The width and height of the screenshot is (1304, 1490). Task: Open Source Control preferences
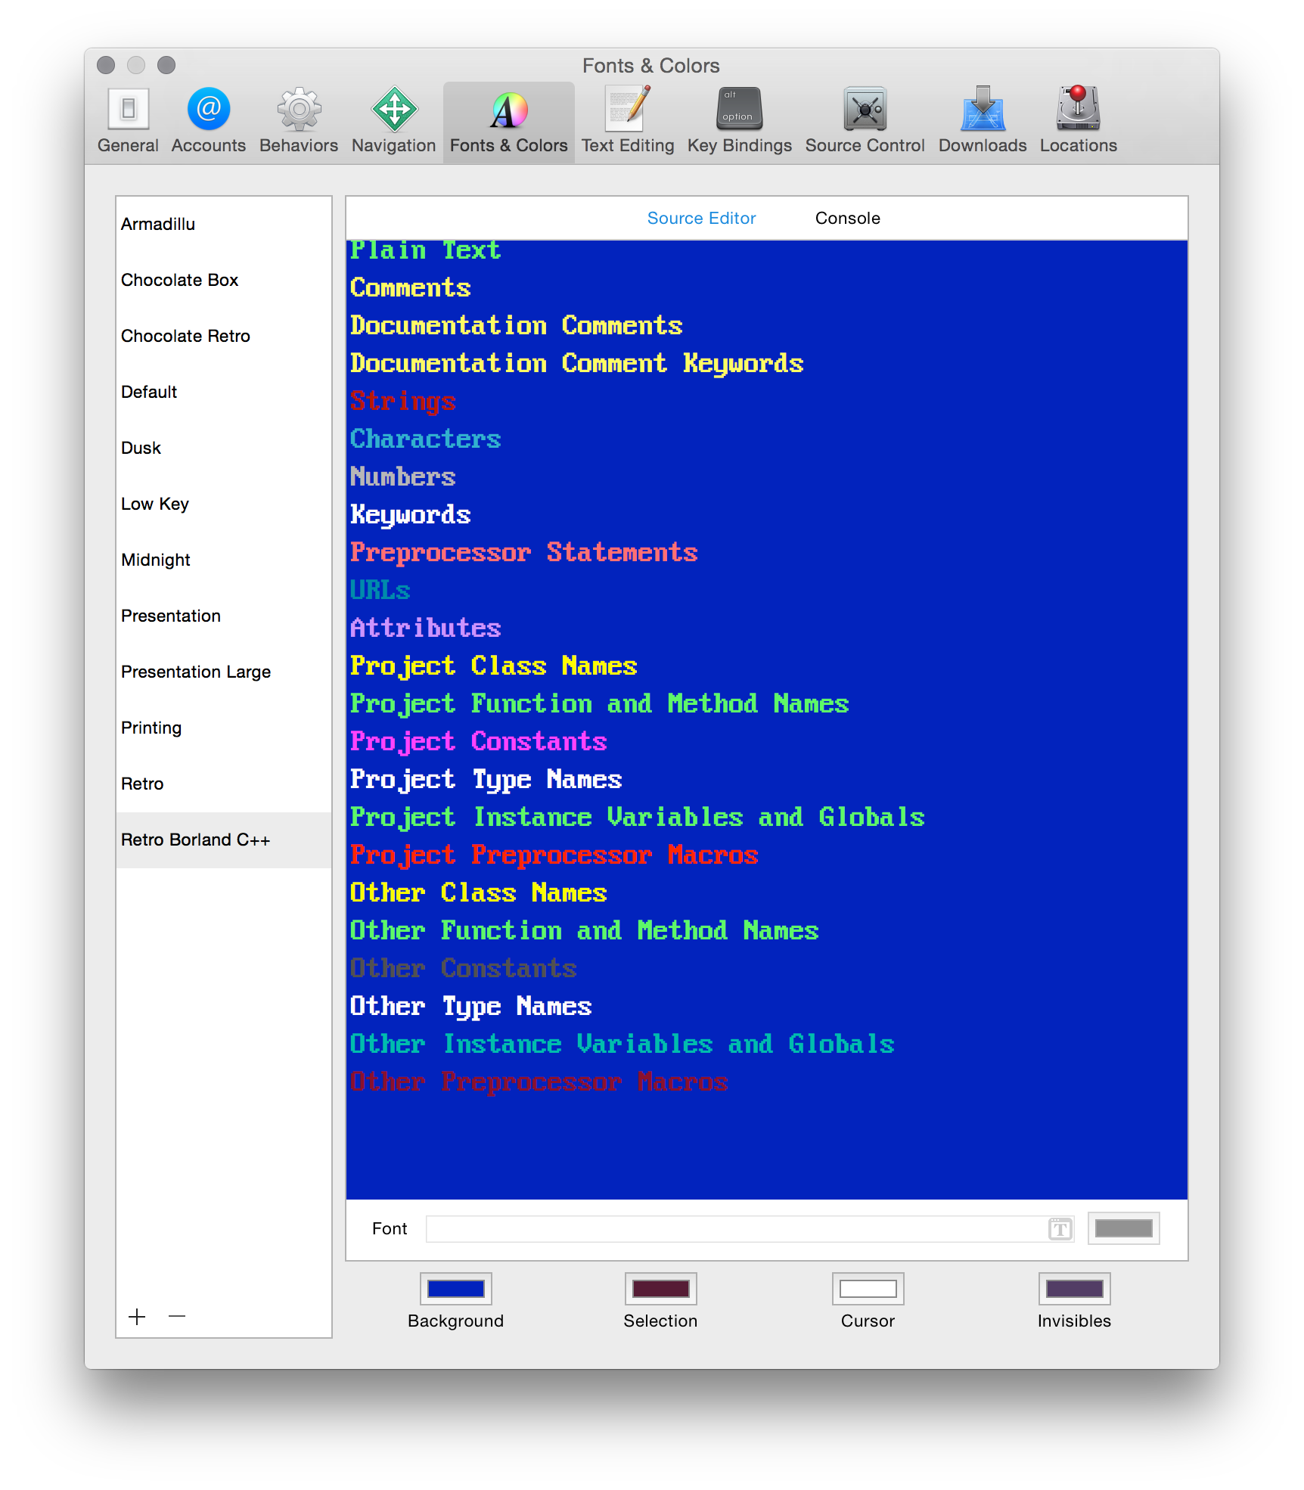(865, 121)
